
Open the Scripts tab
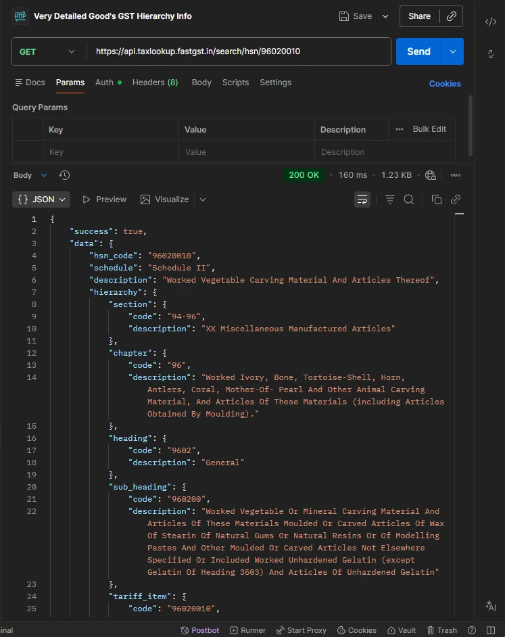coord(235,82)
